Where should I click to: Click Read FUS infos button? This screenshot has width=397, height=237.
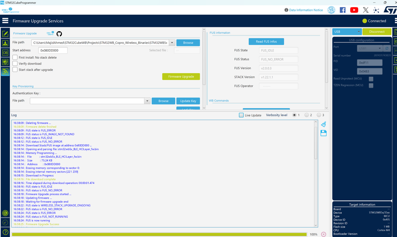(x=266, y=41)
